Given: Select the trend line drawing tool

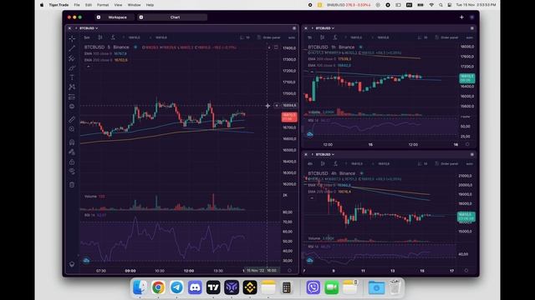Looking at the screenshot, I should (72, 48).
